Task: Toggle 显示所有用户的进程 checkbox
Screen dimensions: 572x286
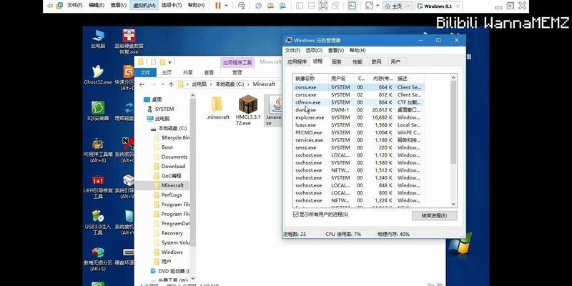Action: [296, 214]
